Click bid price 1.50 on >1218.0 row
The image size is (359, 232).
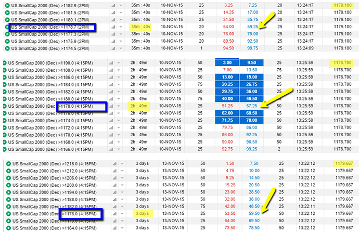click(x=230, y=163)
